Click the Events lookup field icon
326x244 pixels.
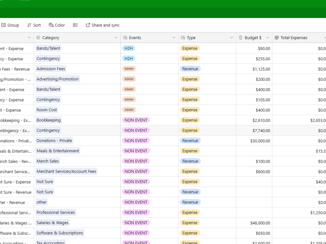click(x=125, y=38)
